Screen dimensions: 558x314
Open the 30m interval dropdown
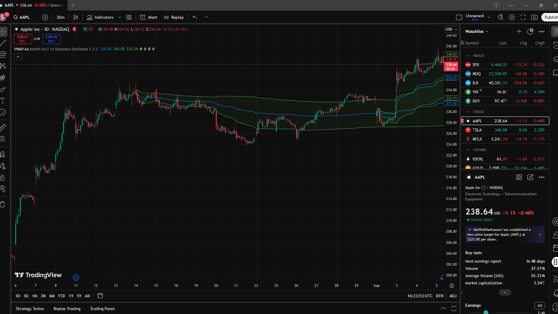coord(60,17)
